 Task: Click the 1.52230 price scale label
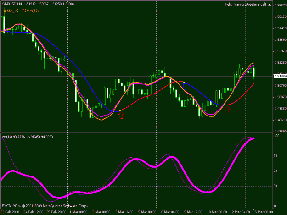(281, 63)
